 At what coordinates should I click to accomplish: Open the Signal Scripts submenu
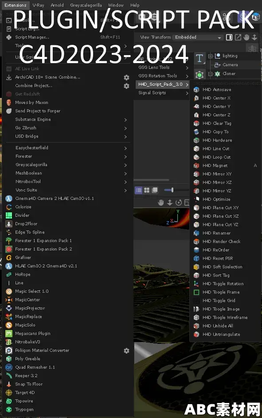coord(163,93)
